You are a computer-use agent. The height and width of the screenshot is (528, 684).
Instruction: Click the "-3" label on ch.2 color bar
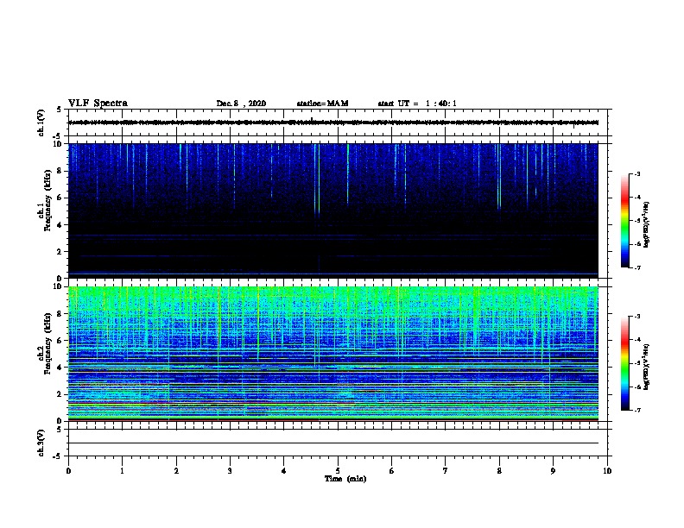(x=637, y=317)
